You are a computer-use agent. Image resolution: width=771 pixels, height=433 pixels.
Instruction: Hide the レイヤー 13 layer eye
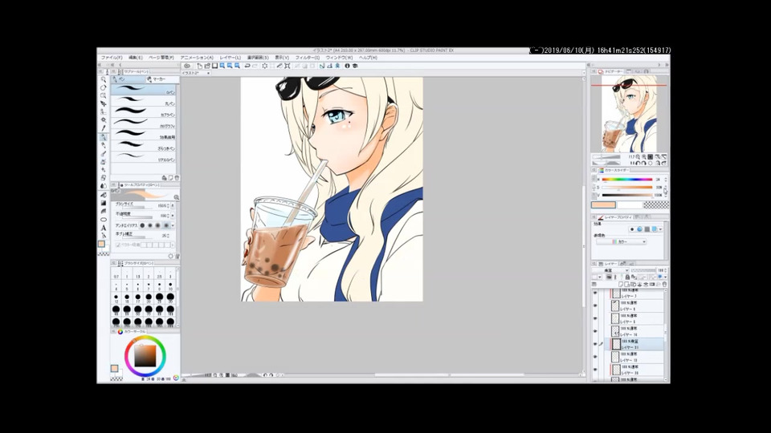(595, 357)
